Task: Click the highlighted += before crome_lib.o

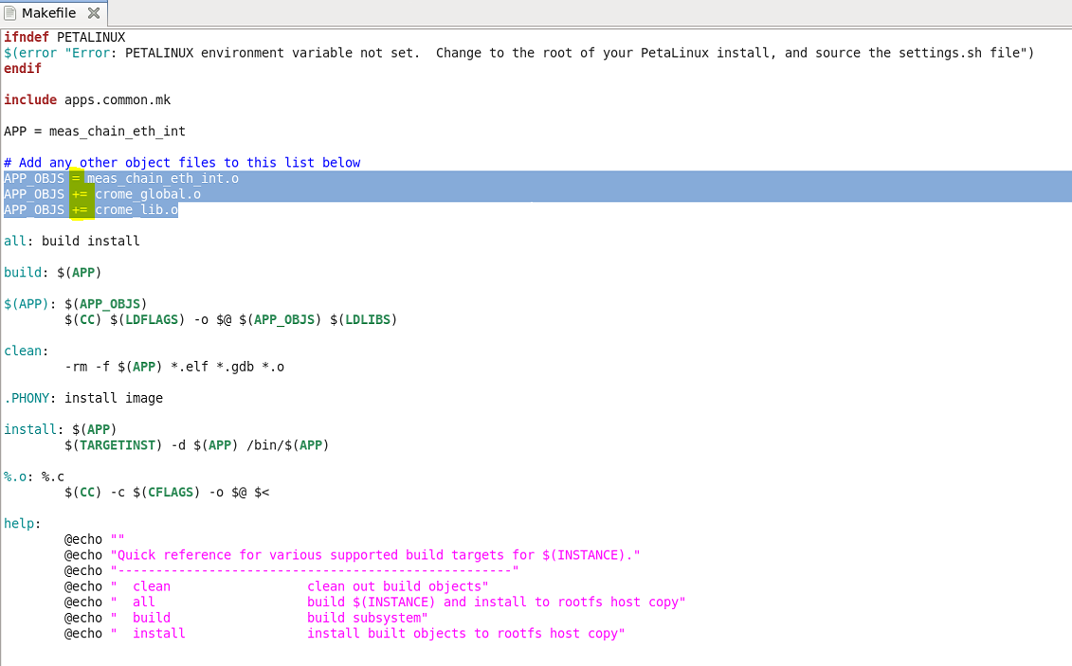Action: [80, 209]
